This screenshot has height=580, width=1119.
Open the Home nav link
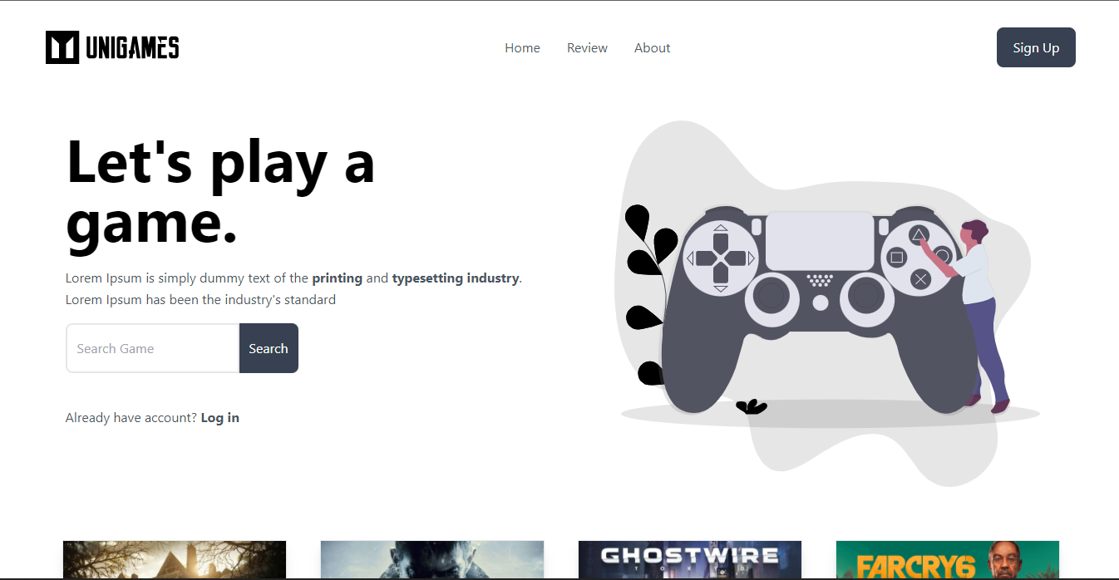pos(522,48)
